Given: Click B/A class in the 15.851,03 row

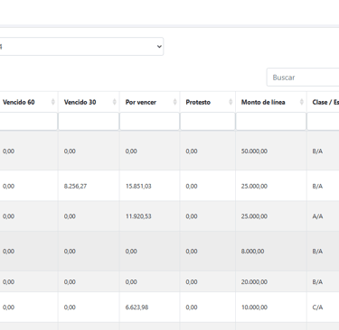Looking at the screenshot, I should tap(317, 187).
